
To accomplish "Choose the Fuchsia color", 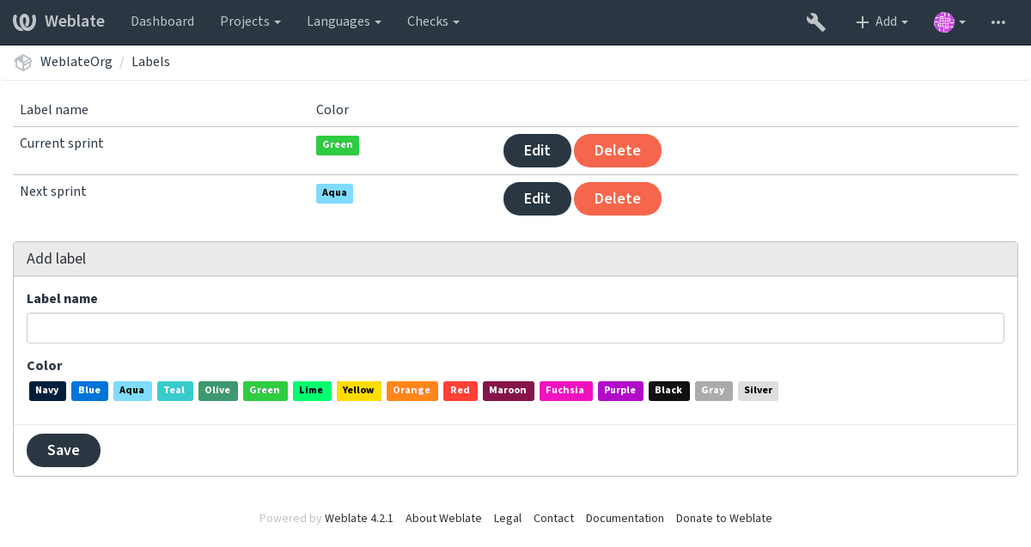I will 565,391.
